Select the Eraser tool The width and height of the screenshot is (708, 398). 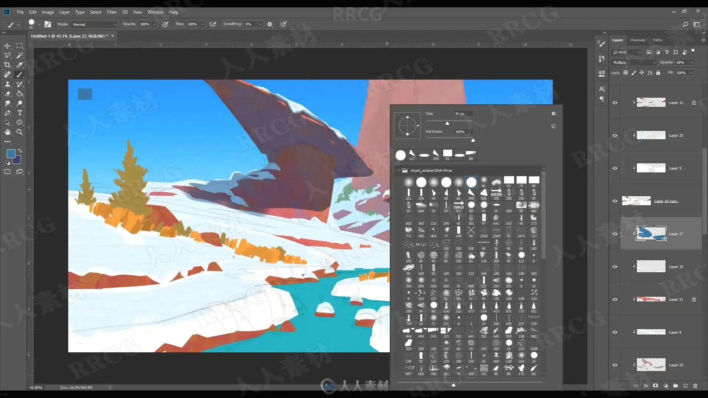point(7,94)
